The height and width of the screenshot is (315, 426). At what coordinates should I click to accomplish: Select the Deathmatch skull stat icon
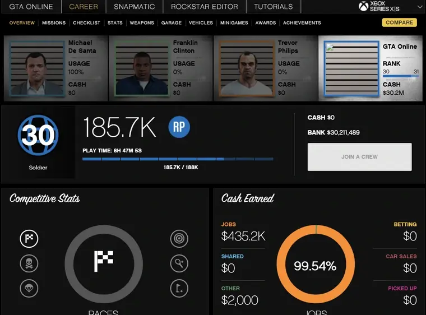coord(29,263)
